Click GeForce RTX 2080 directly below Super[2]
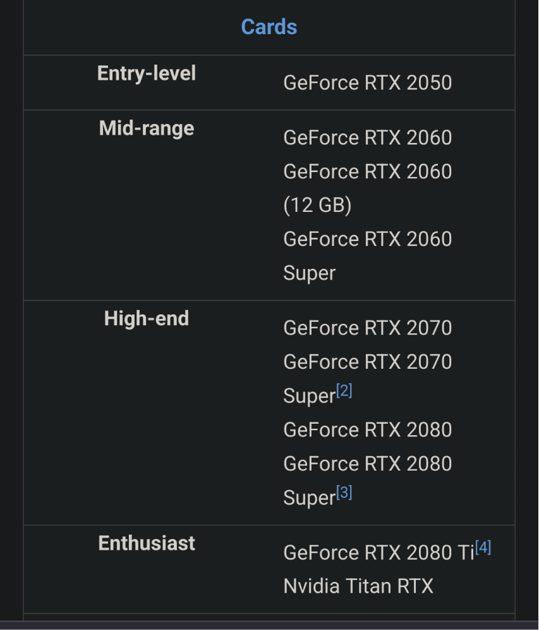 pos(367,430)
